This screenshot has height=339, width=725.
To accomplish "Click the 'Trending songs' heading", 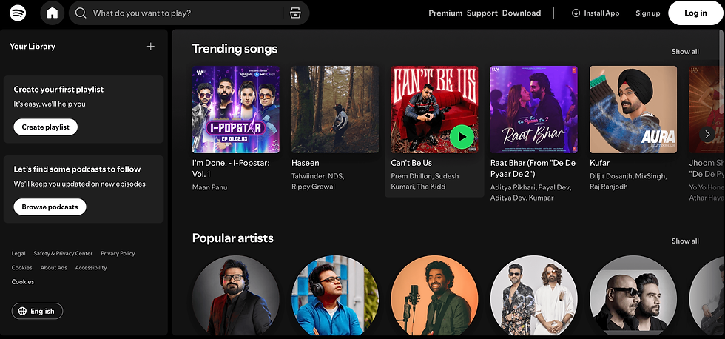I will point(235,49).
